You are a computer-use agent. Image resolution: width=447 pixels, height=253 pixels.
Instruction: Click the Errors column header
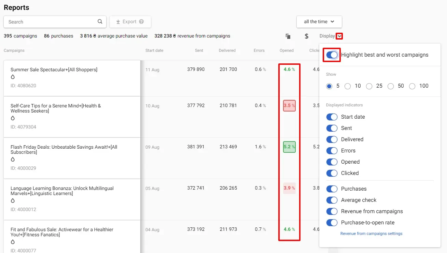coord(259,50)
